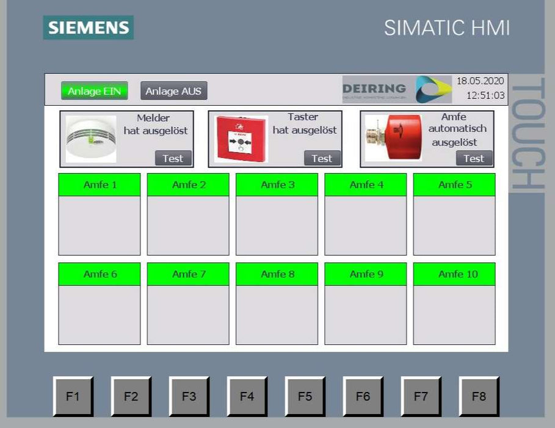Open the Amfe 3 status panel
555x428 pixels.
(x=277, y=225)
